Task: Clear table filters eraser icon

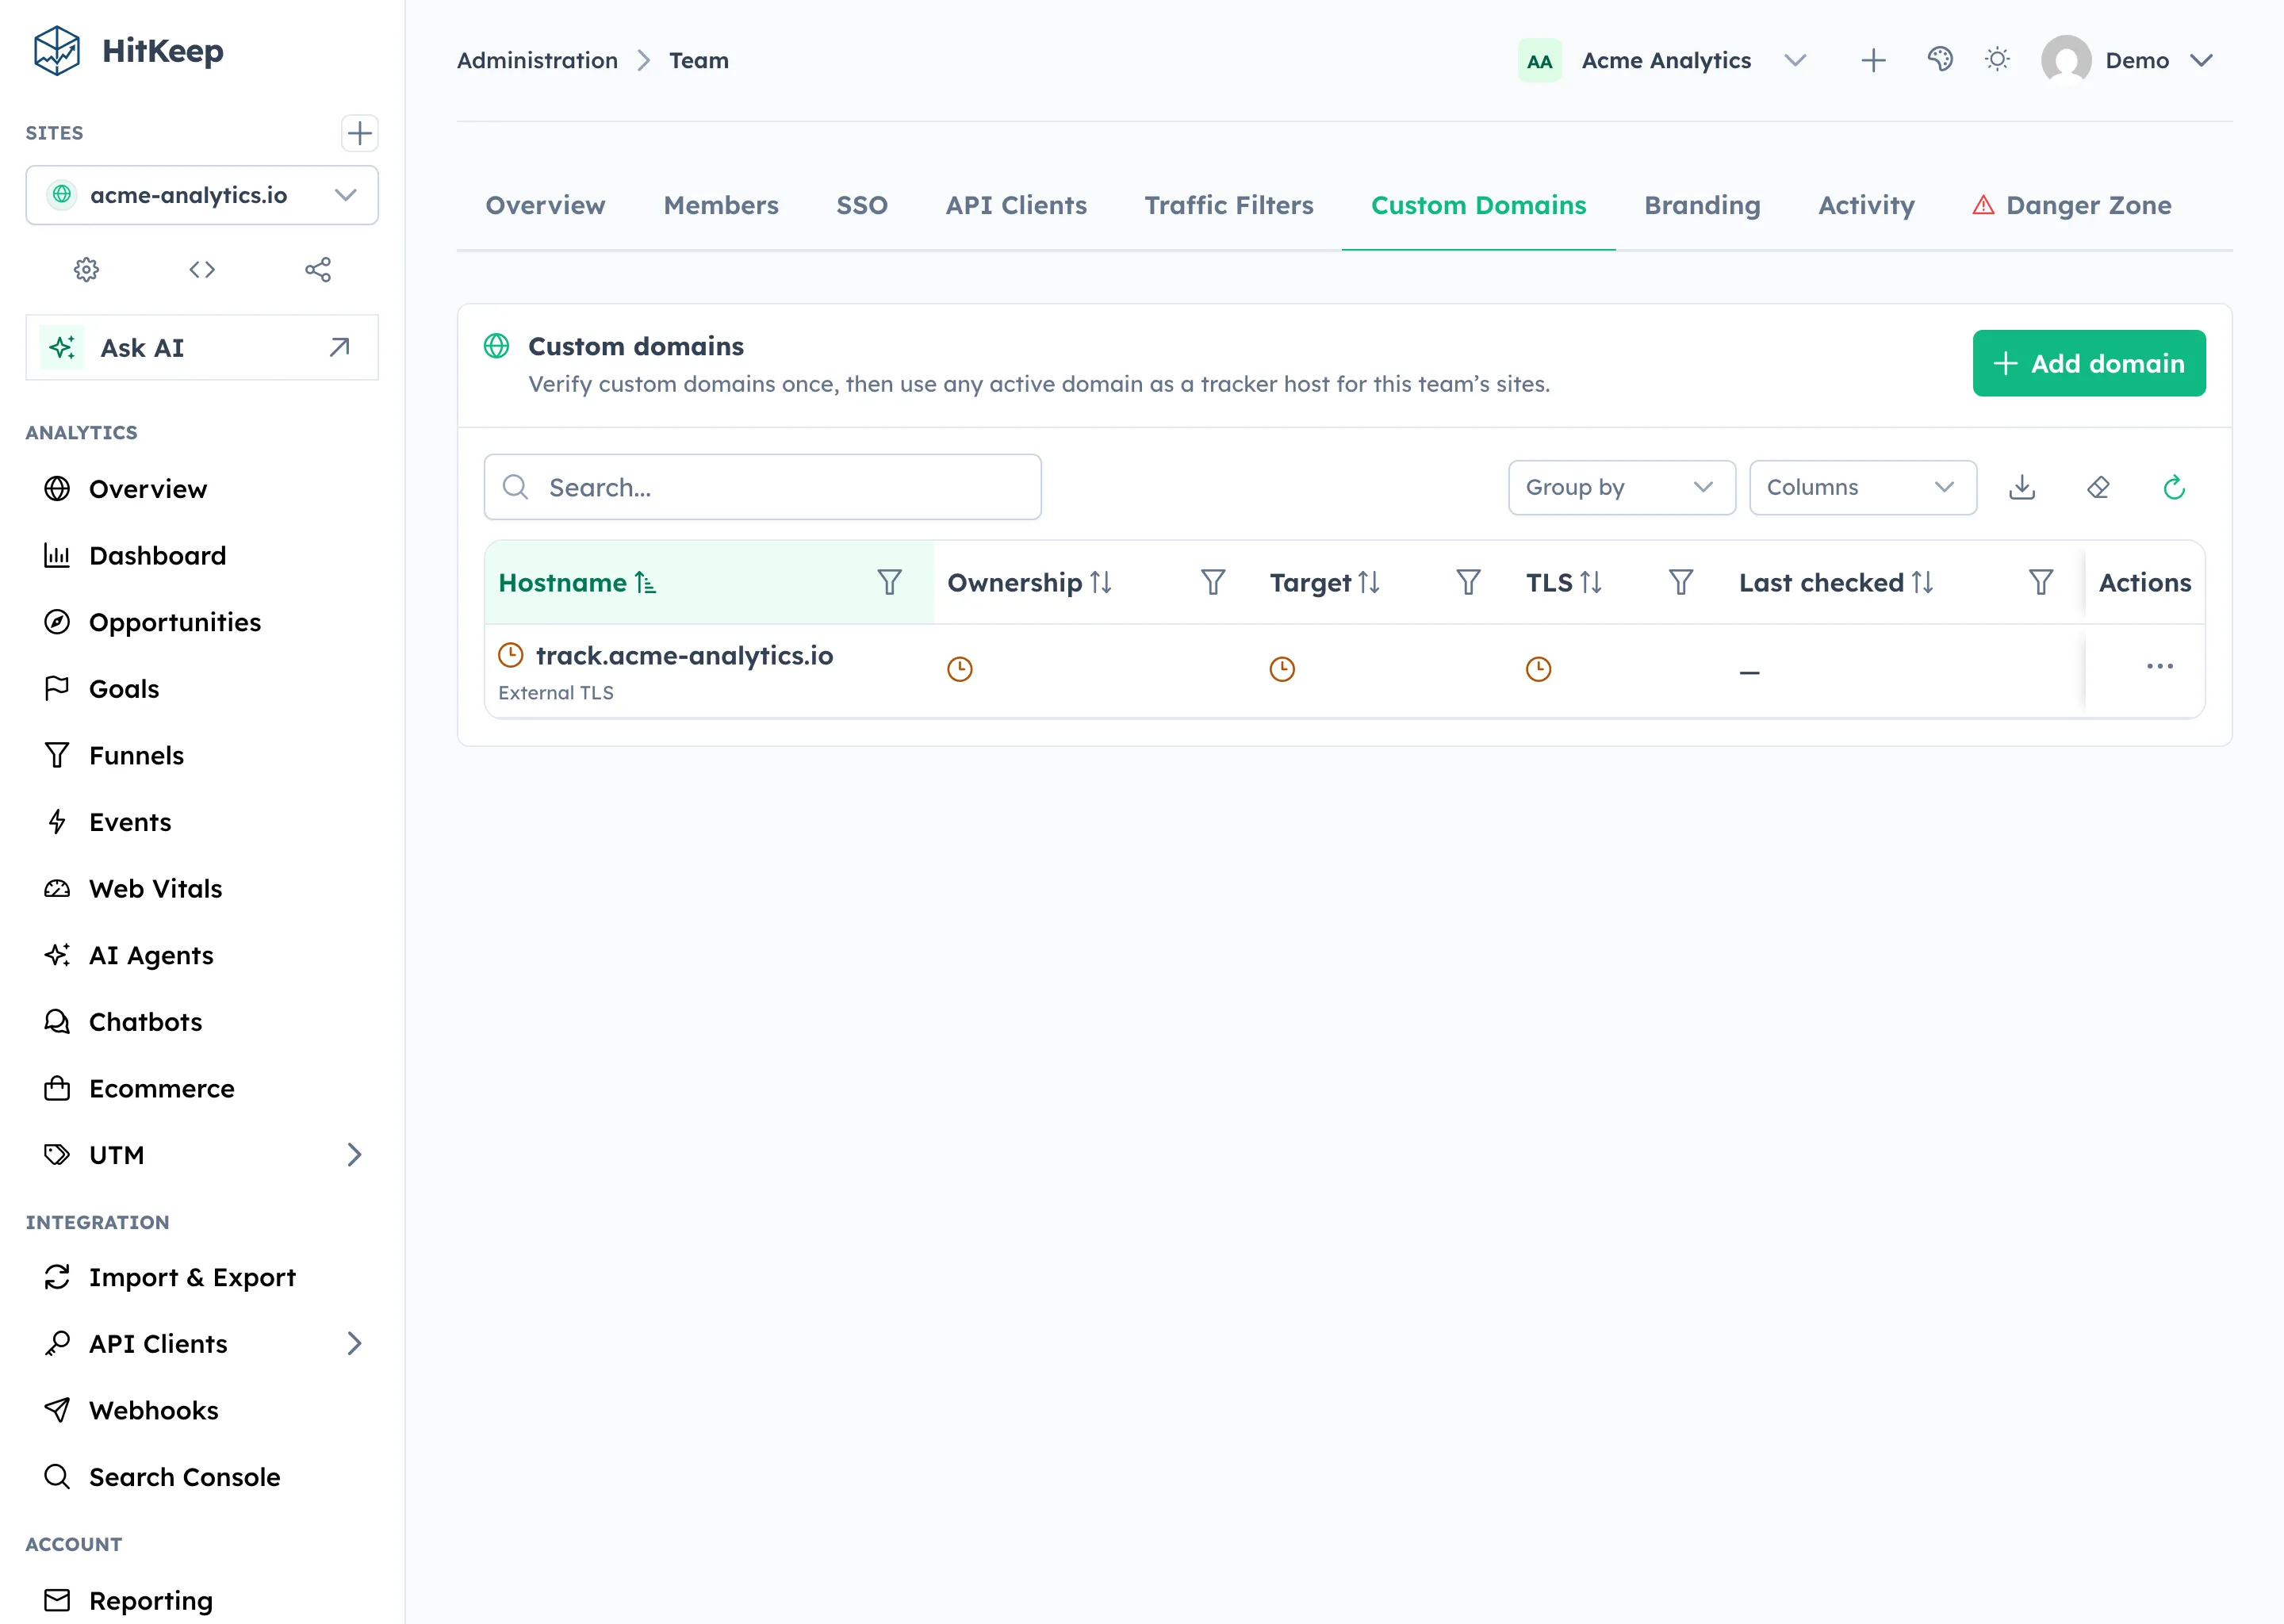Action: pos(2098,487)
